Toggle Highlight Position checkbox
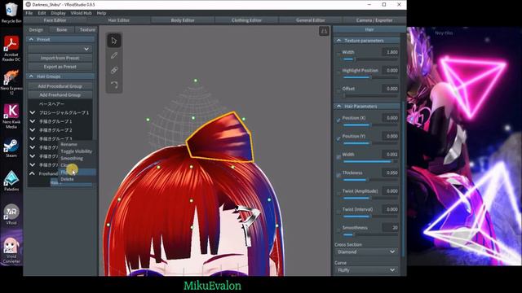The height and width of the screenshot is (293, 522). pos(338,71)
